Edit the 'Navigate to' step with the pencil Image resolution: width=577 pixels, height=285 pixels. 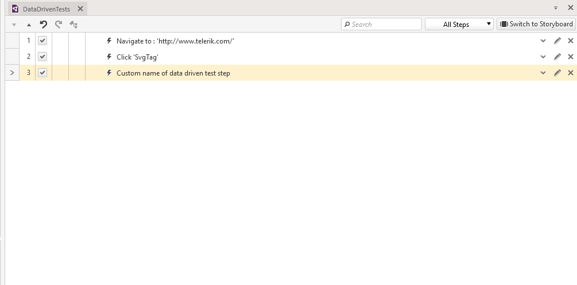tap(557, 41)
